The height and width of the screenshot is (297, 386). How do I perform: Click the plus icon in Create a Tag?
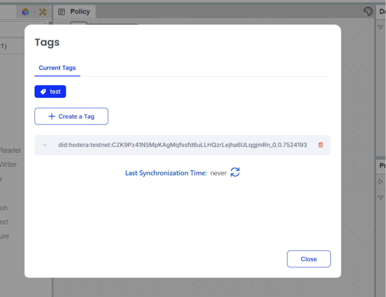pyautogui.click(x=52, y=116)
